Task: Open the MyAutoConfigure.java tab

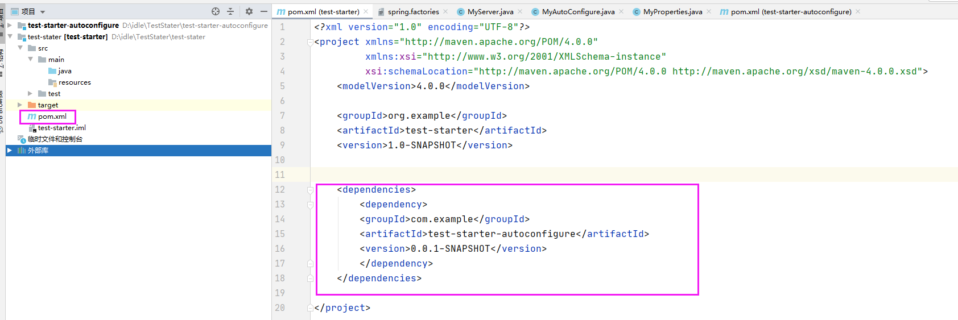Action: (578, 11)
